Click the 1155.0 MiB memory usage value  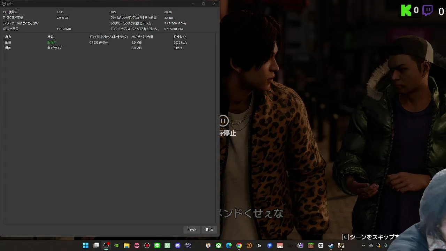point(64,29)
